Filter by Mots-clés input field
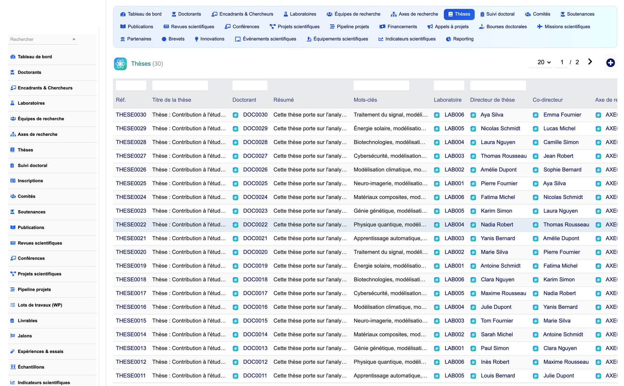Image resolution: width=624 pixels, height=386 pixels. (x=381, y=86)
